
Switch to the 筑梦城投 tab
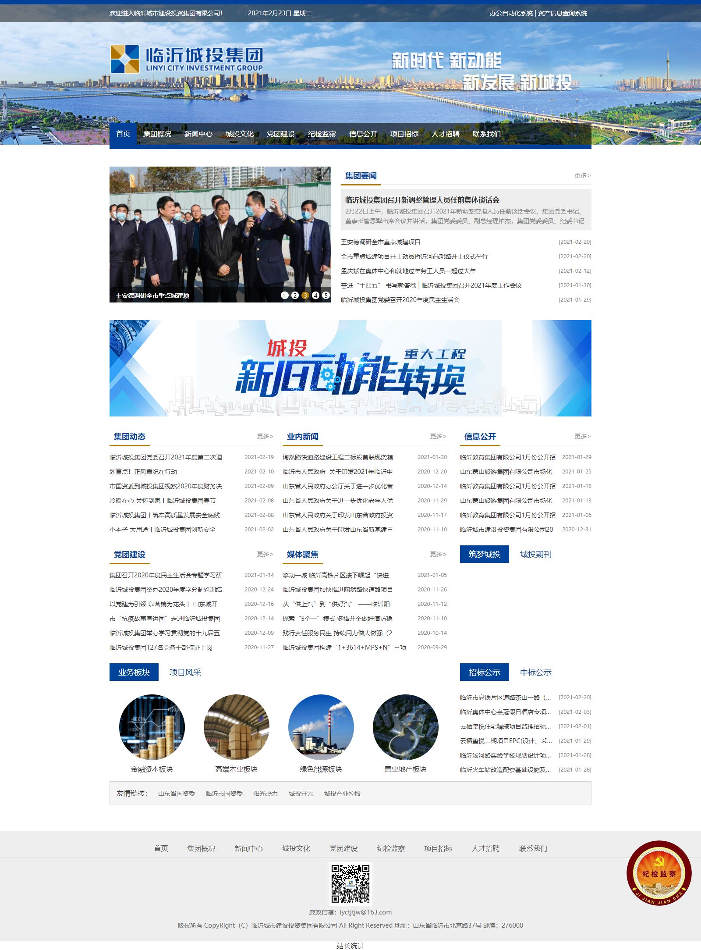(485, 554)
